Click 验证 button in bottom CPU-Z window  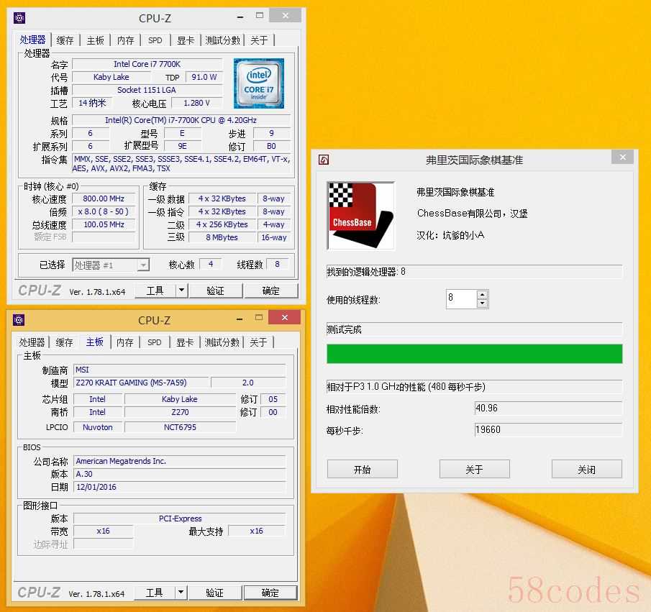tap(214, 593)
